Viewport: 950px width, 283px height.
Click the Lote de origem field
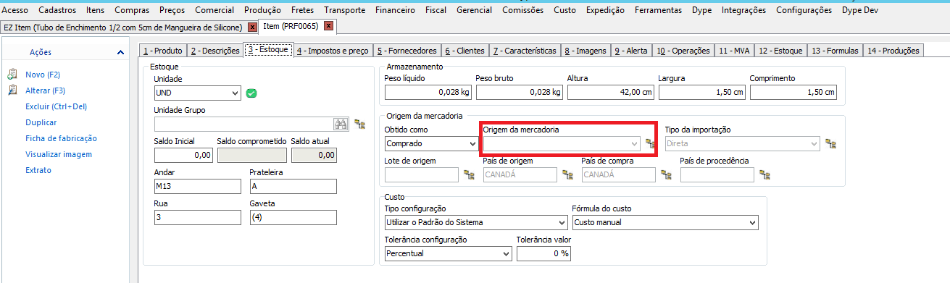421,174
